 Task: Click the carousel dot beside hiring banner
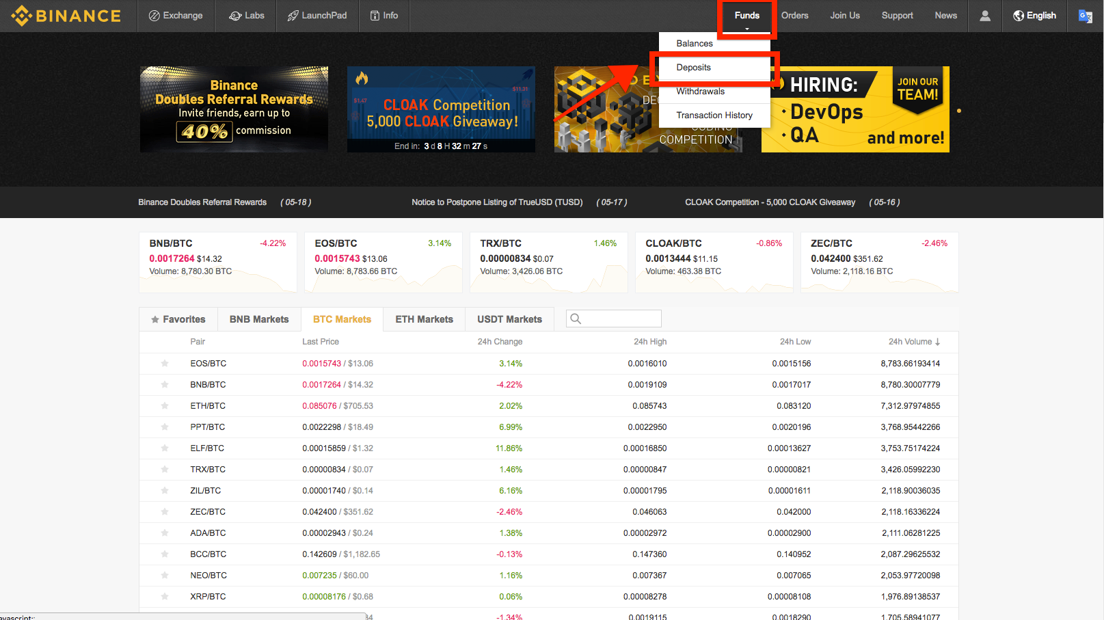pyautogui.click(x=959, y=111)
